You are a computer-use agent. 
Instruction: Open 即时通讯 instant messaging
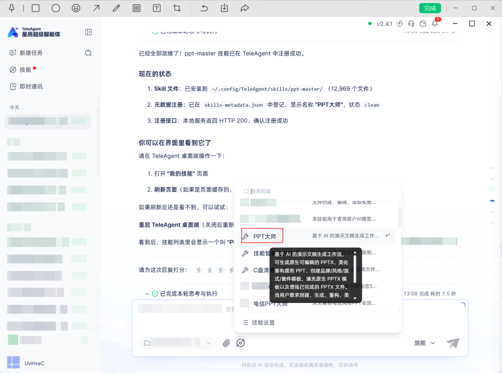click(x=26, y=87)
